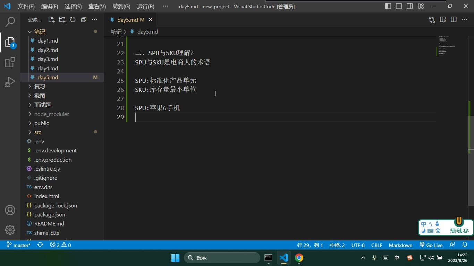
Task: Open the Explorer view icon
Action: 10,42
